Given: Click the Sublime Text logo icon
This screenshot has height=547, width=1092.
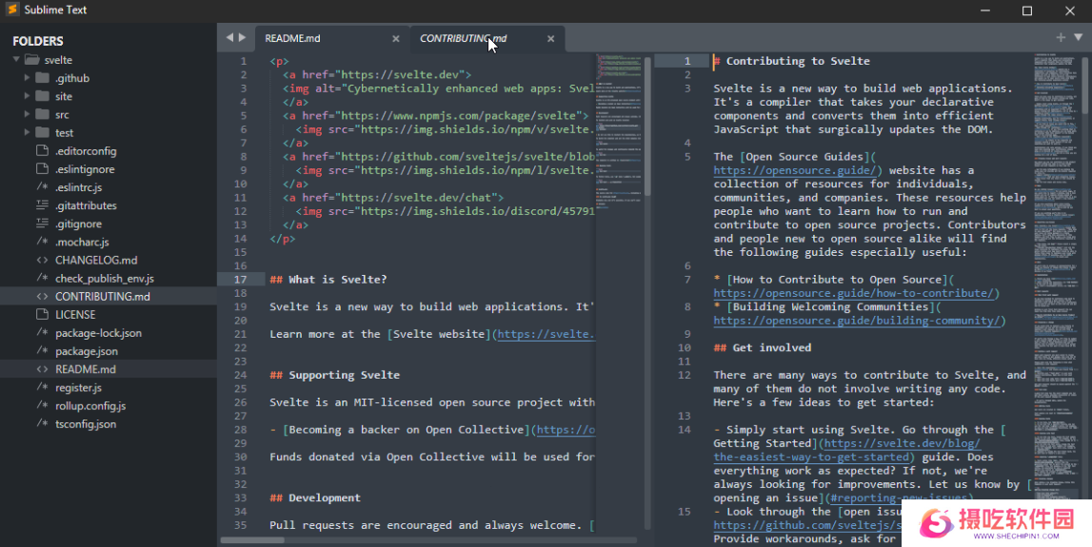Looking at the screenshot, I should click(x=11, y=10).
